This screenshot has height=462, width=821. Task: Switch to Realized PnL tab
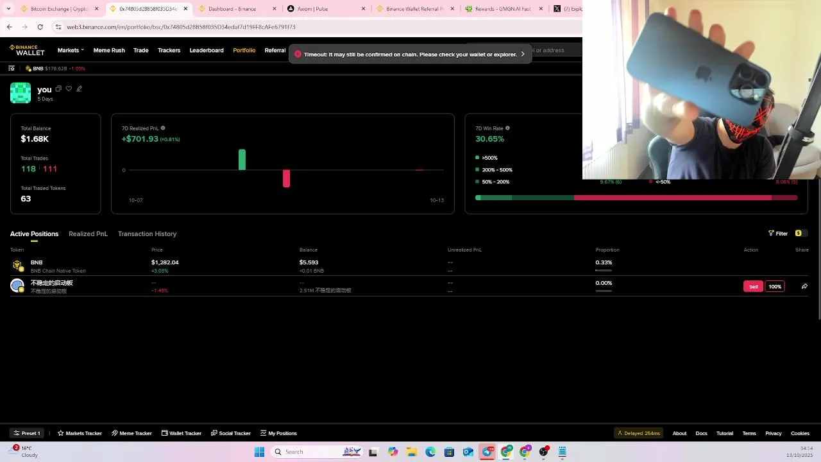pyautogui.click(x=88, y=234)
